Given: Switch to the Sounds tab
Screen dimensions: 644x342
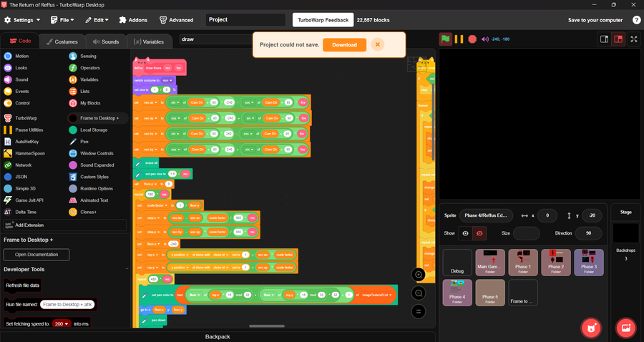Looking at the screenshot, I should (106, 41).
